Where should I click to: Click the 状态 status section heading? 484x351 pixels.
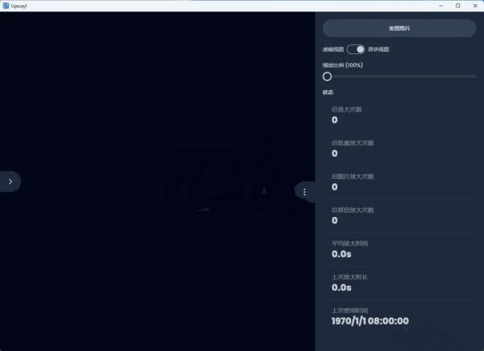pos(328,92)
